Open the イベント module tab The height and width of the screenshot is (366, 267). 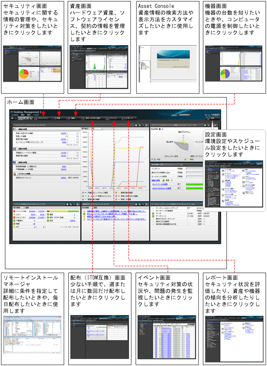click(x=113, y=118)
